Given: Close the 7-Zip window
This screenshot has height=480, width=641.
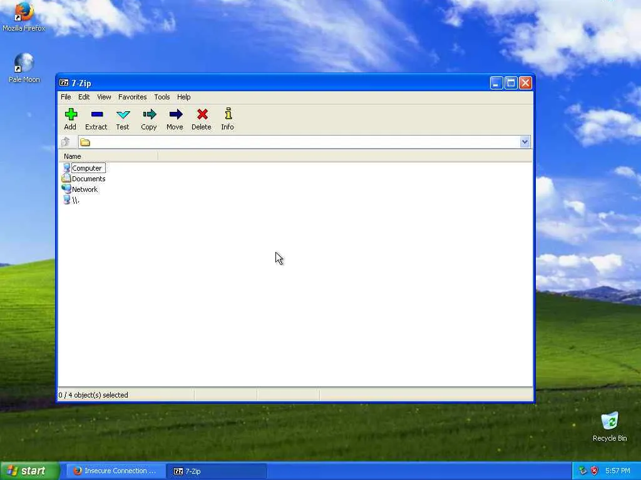Looking at the screenshot, I should point(525,83).
